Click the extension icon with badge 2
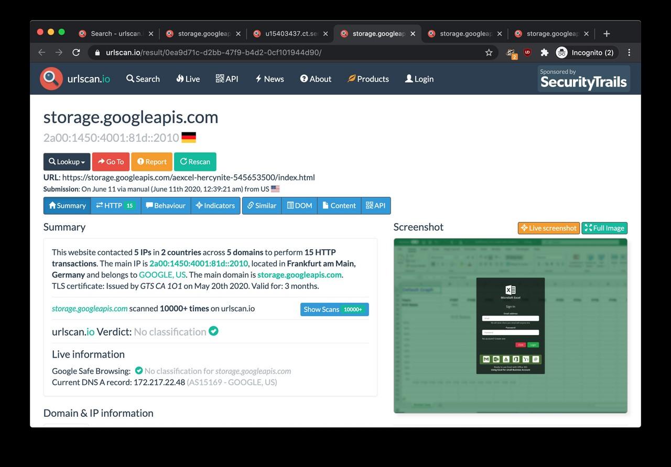 pos(511,52)
